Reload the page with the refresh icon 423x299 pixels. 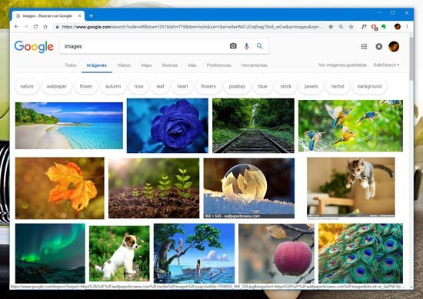coord(35,27)
